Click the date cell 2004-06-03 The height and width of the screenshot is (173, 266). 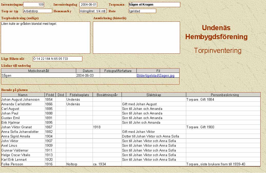click(88, 76)
